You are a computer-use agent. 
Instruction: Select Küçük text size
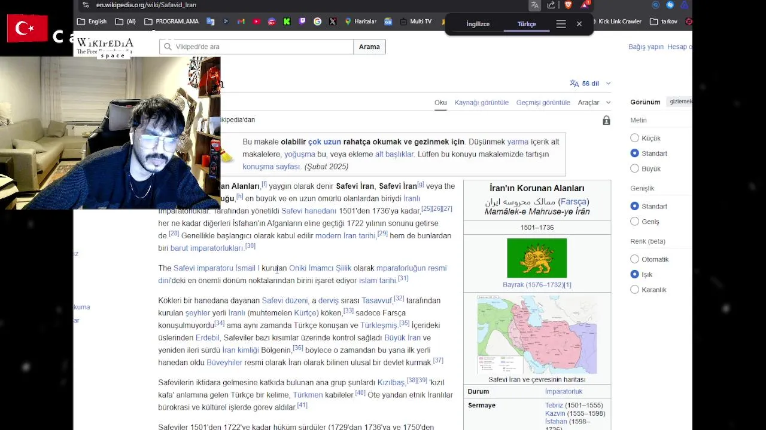(635, 138)
